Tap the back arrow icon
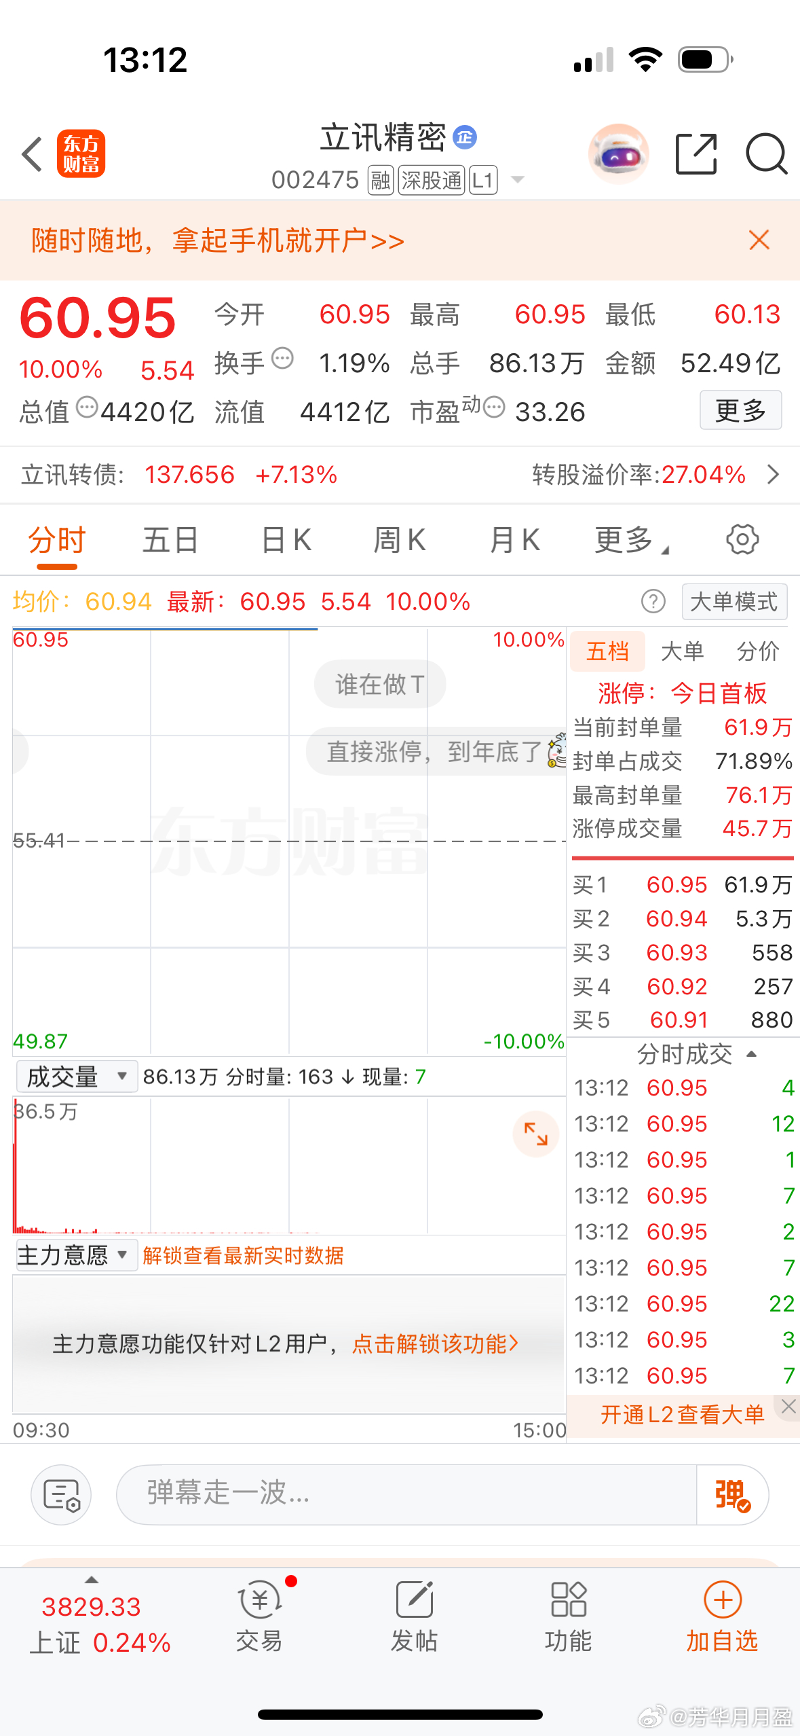This screenshot has width=800, height=1736. point(32,154)
